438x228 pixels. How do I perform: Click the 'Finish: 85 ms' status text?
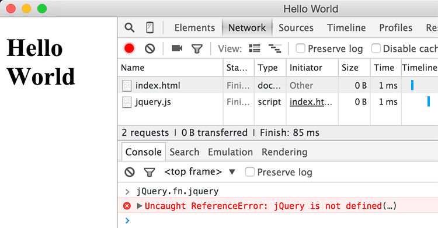coord(290,132)
